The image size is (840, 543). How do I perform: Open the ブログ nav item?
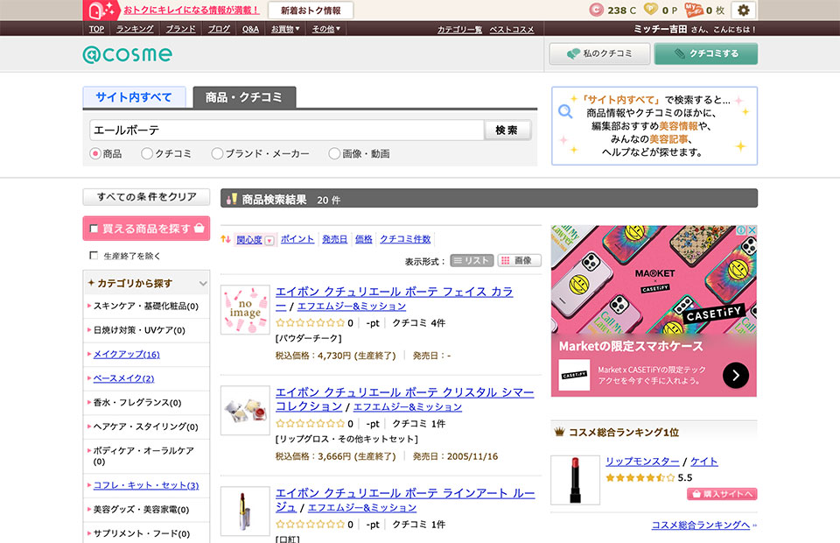[219, 29]
